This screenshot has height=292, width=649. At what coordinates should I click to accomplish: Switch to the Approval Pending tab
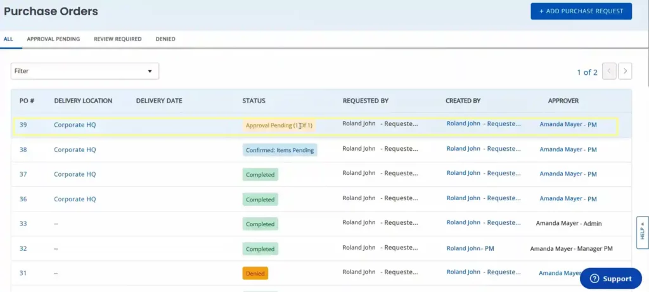[53, 39]
